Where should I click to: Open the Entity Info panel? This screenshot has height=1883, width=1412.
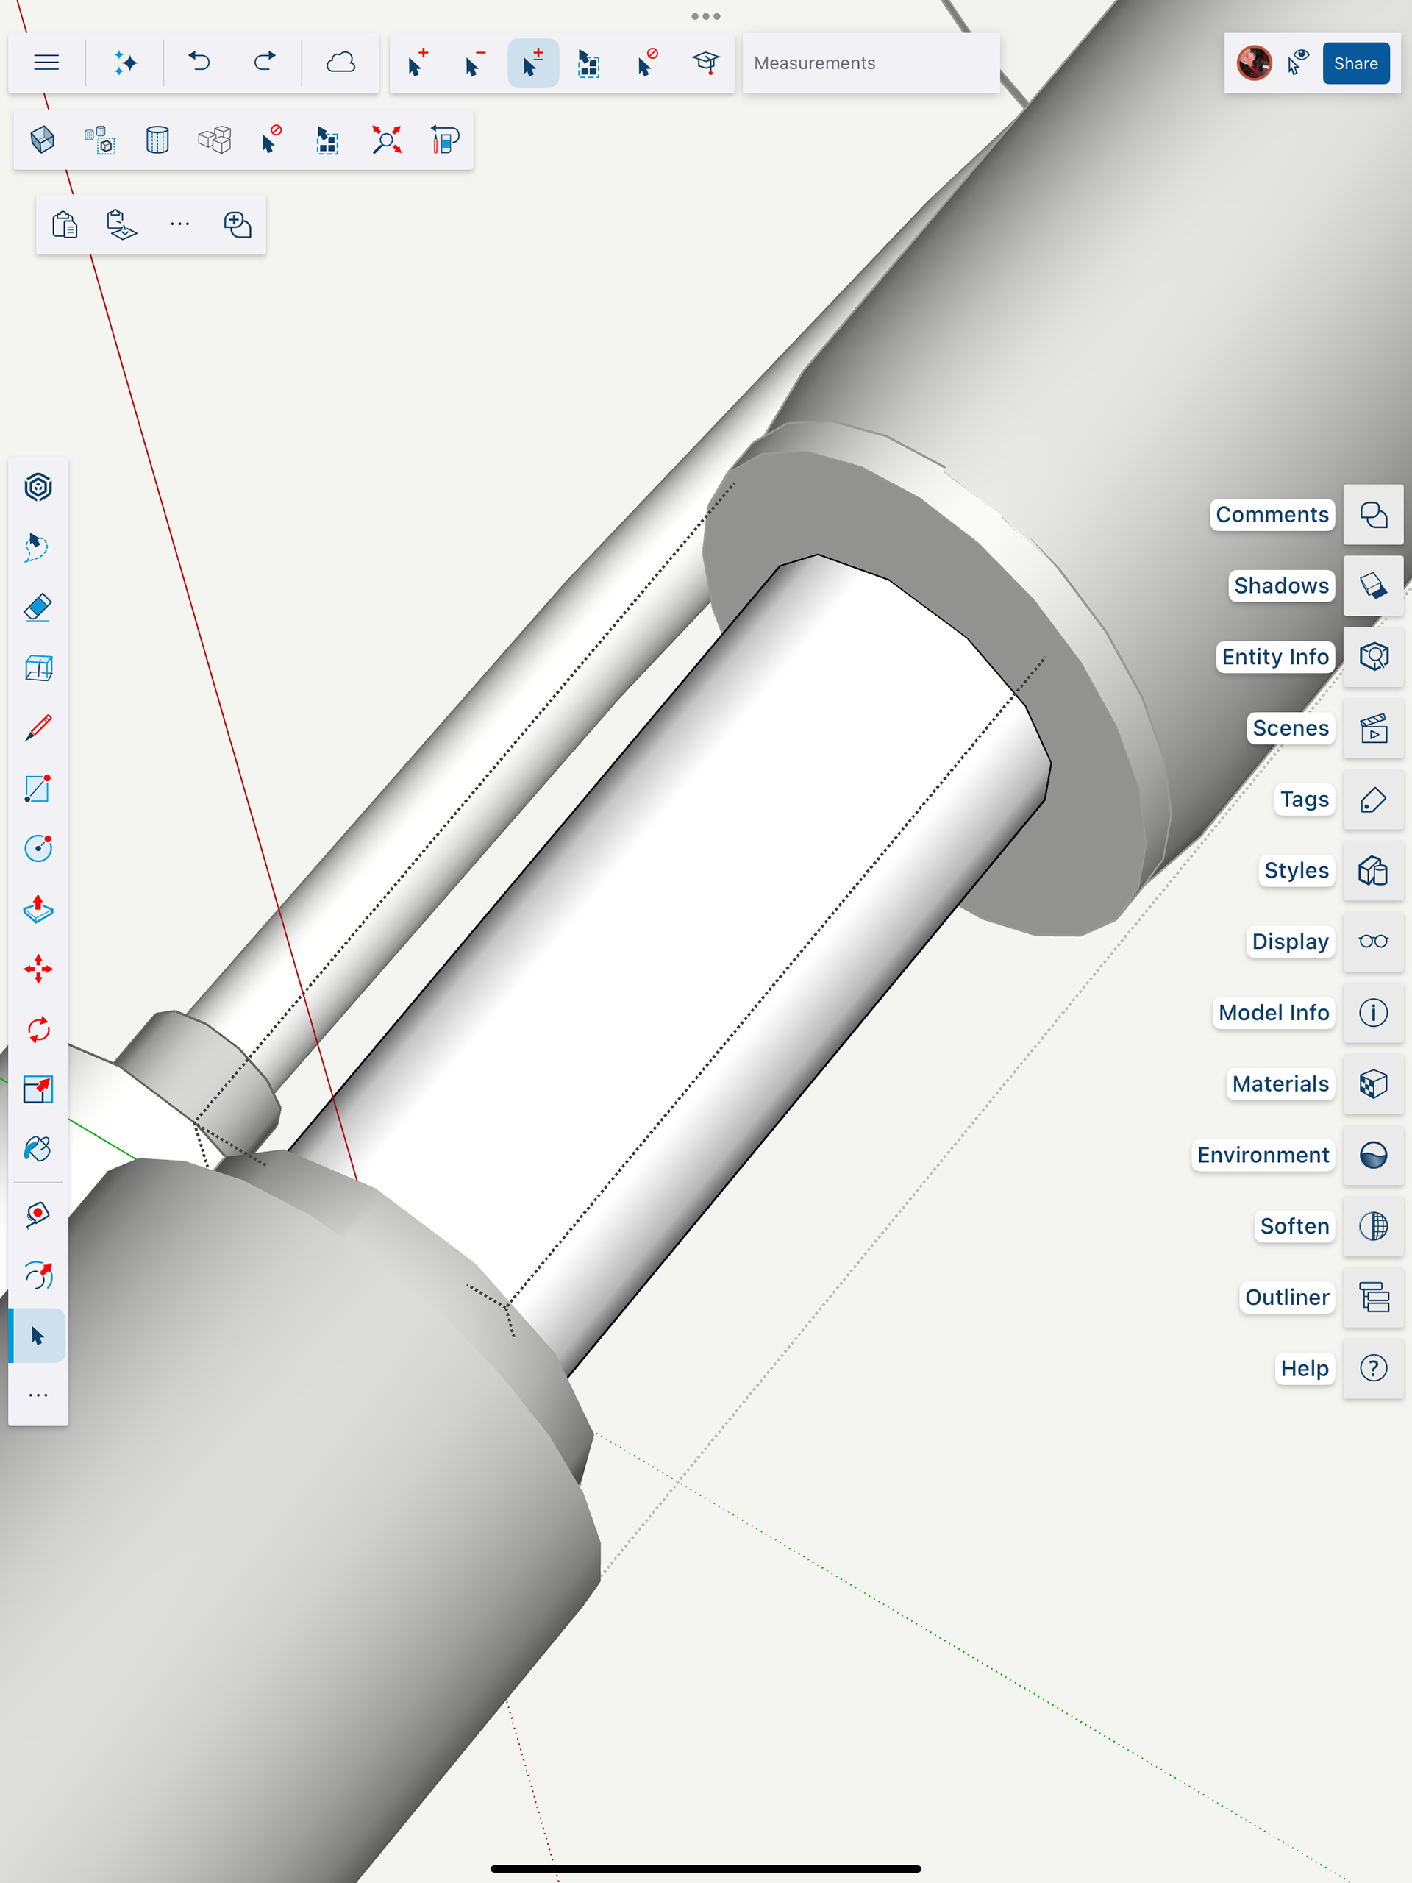(1373, 656)
